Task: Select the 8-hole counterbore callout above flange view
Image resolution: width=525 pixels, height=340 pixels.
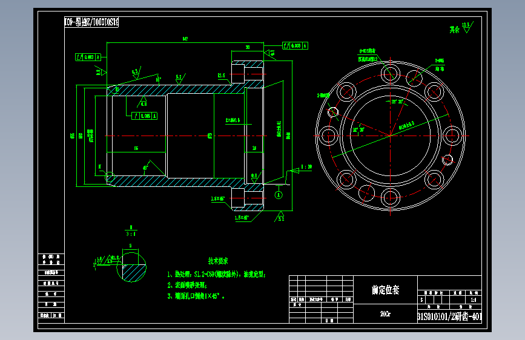Action: (368, 55)
